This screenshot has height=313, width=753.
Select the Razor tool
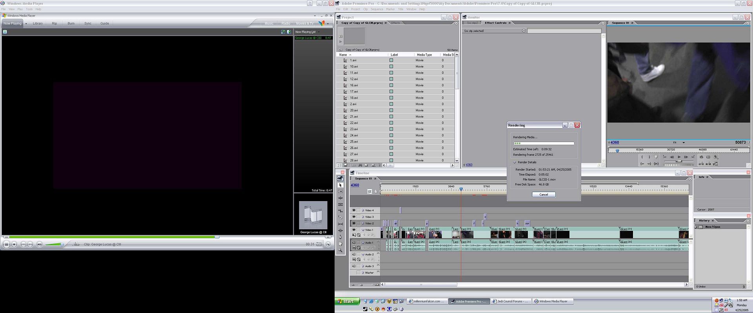340,217
